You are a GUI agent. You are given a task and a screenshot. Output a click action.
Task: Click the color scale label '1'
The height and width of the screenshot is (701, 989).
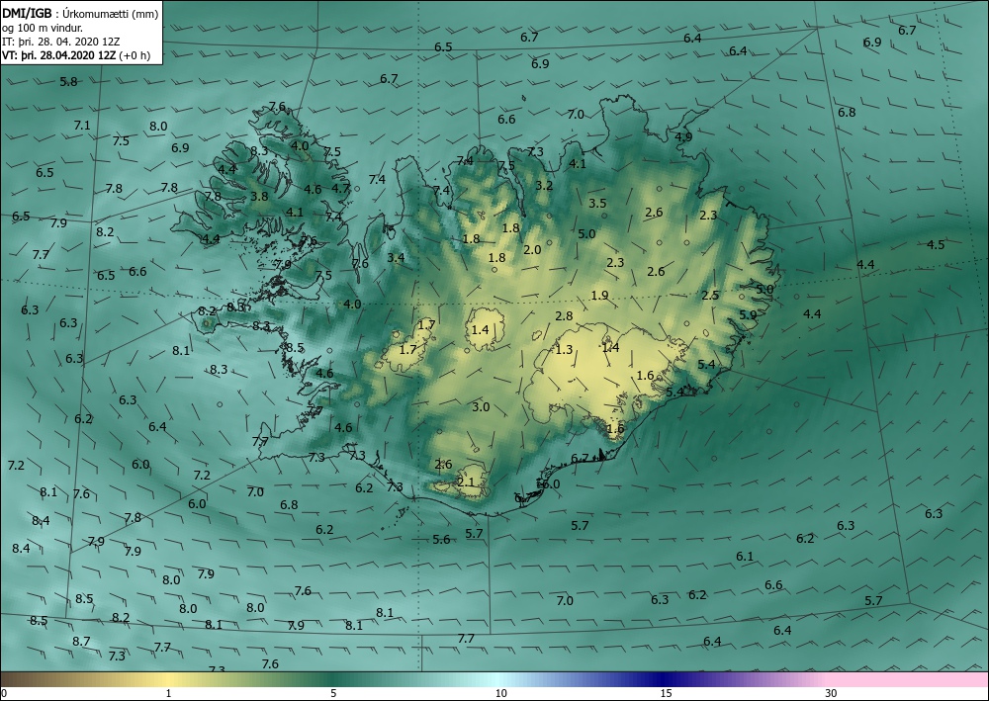point(168,693)
